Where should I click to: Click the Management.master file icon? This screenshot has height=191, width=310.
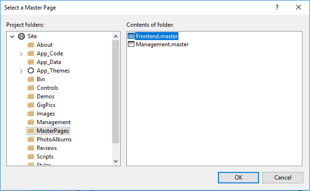coord(132,44)
